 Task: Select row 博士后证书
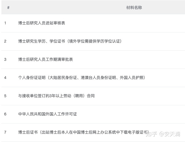click(93, 132)
